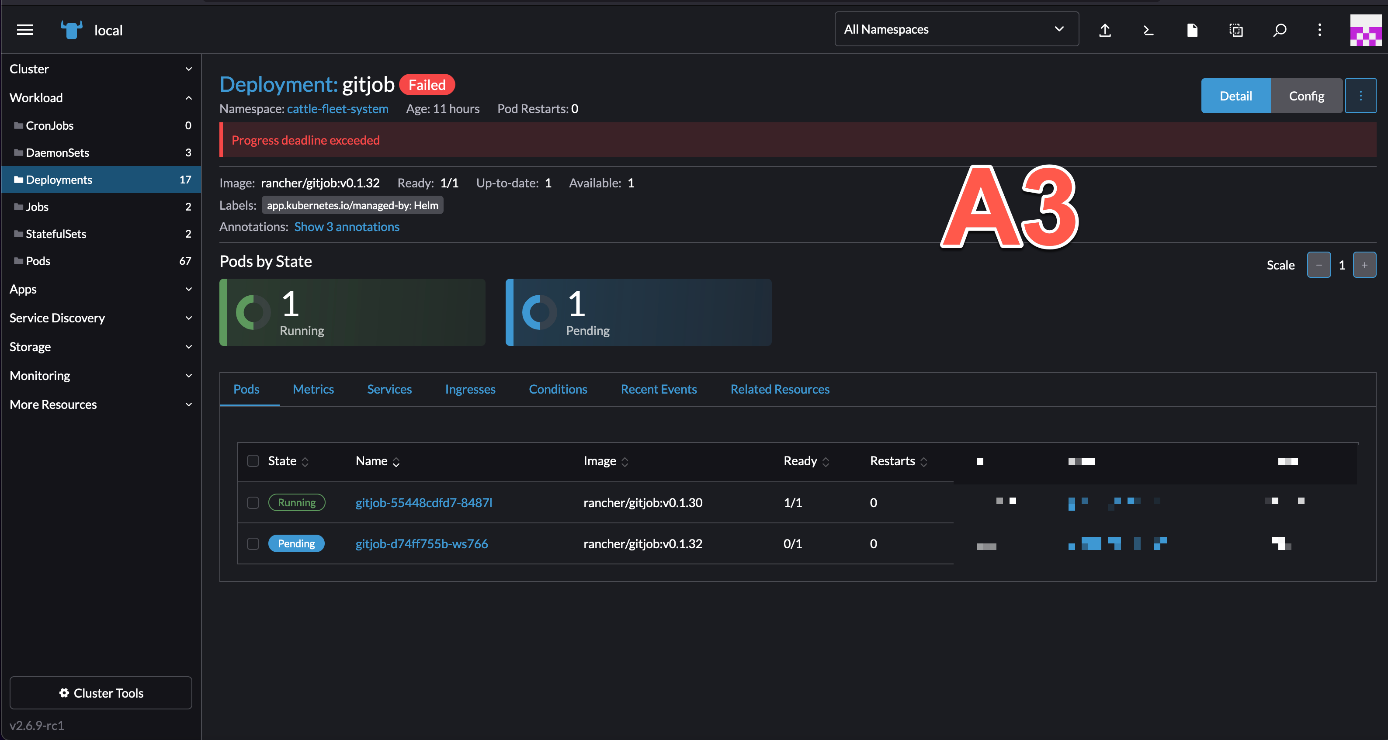The height and width of the screenshot is (740, 1388).
Task: Check the Pending pod gitjob-d74ff755b-ws766 checkbox
Action: (x=253, y=544)
